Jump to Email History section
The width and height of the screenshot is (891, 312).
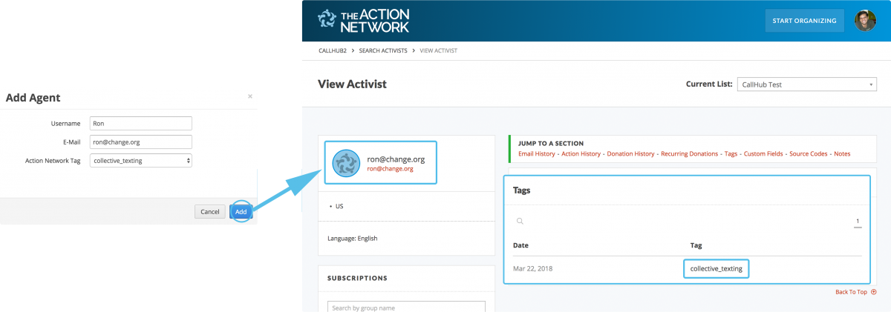coord(536,153)
